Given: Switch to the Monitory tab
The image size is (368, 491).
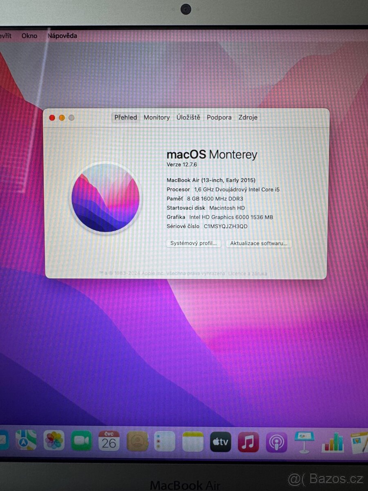Looking at the screenshot, I should pos(157,117).
